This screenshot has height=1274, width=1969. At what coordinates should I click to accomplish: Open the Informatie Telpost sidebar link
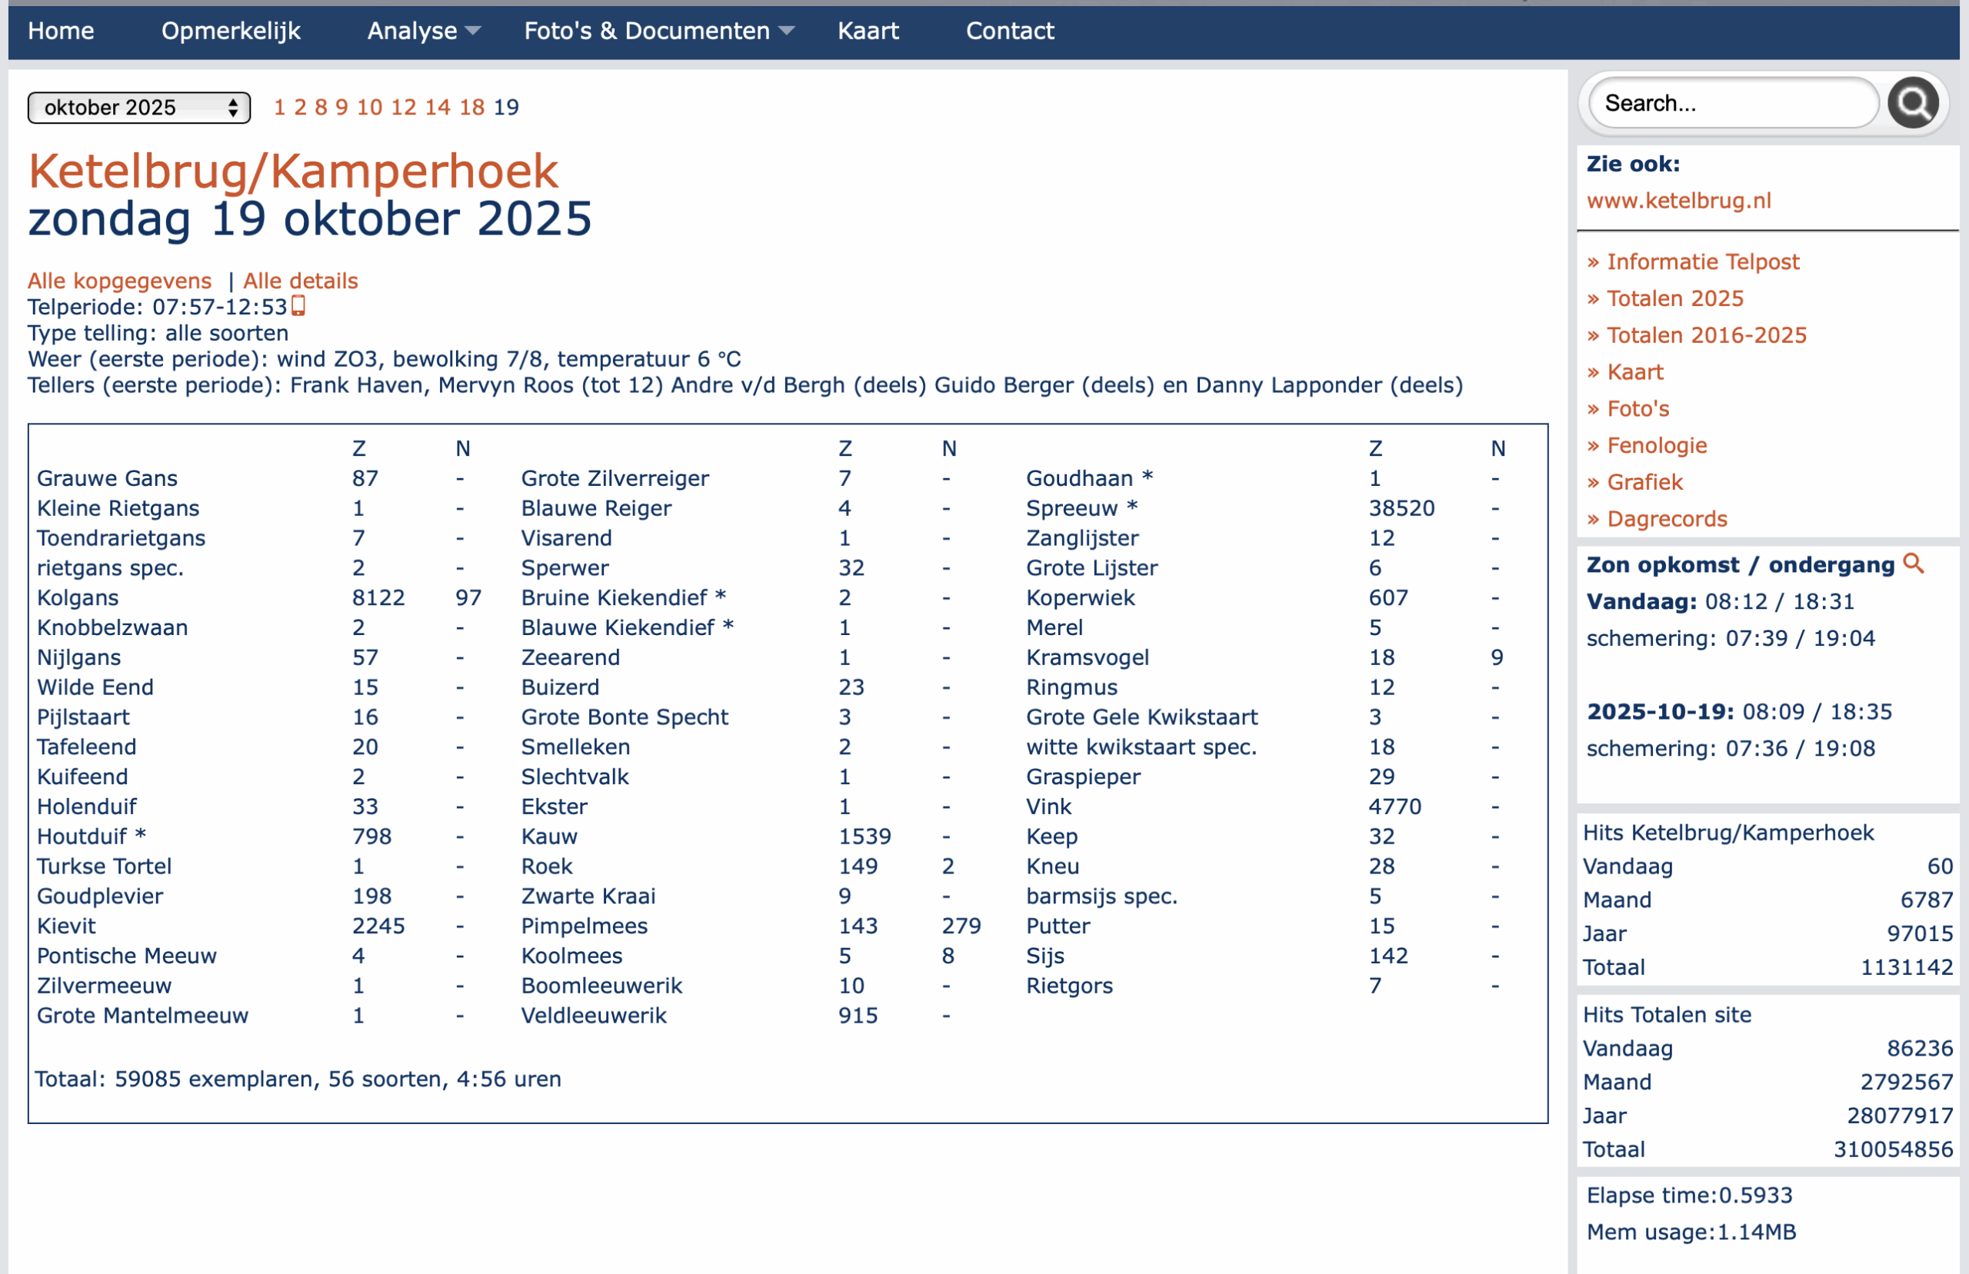point(1703,261)
